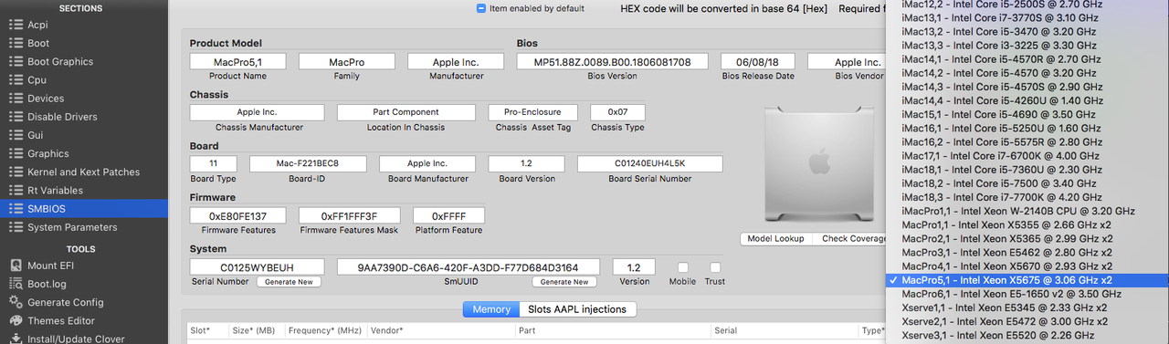The height and width of the screenshot is (344, 1169).
Task: Generate a new SmUUID
Action: [564, 282]
